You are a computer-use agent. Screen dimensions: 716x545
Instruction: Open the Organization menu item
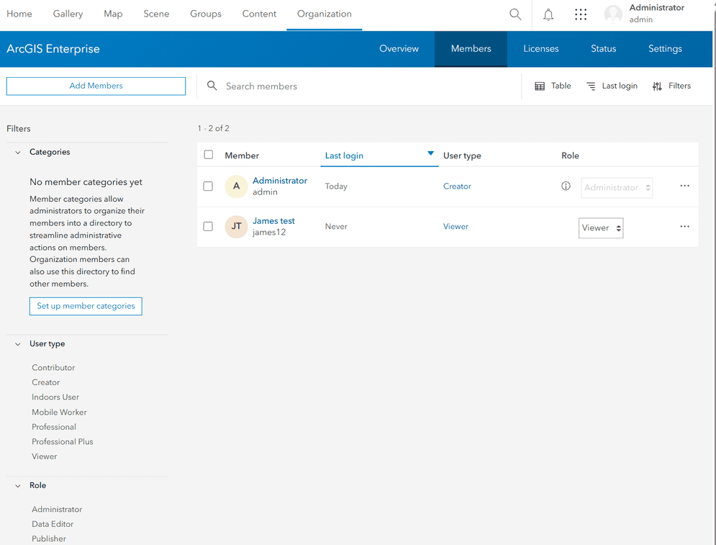(325, 14)
